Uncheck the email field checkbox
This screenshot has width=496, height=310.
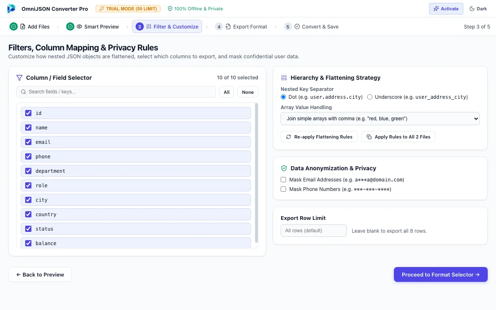click(29, 142)
